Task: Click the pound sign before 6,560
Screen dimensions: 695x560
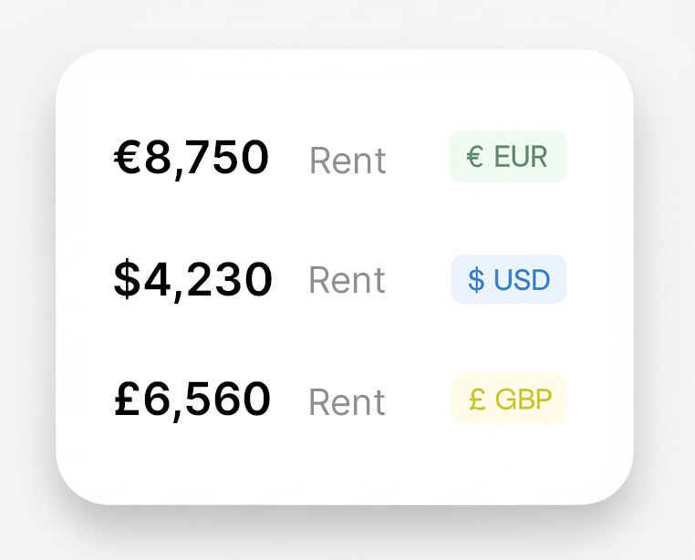Action: tap(129, 399)
